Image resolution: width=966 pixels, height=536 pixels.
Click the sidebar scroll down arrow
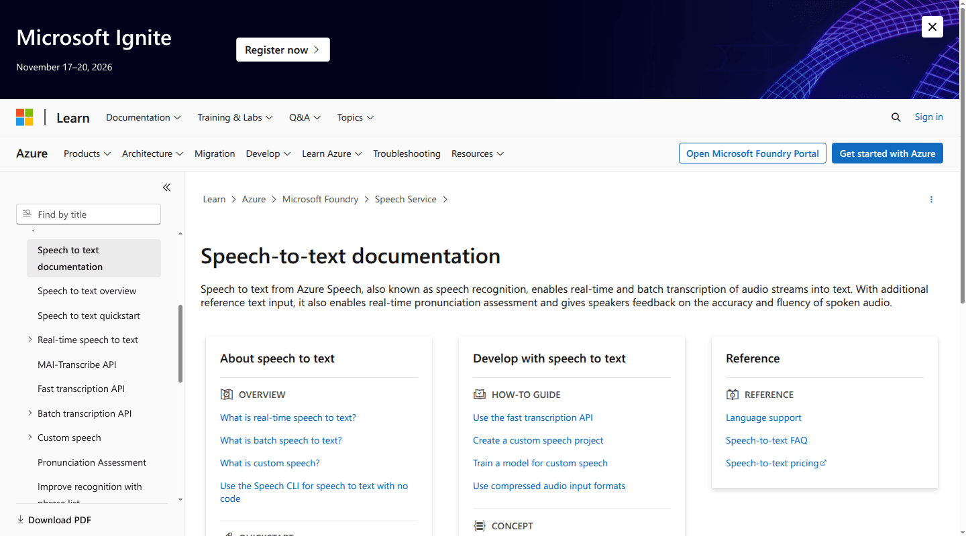[x=180, y=499]
